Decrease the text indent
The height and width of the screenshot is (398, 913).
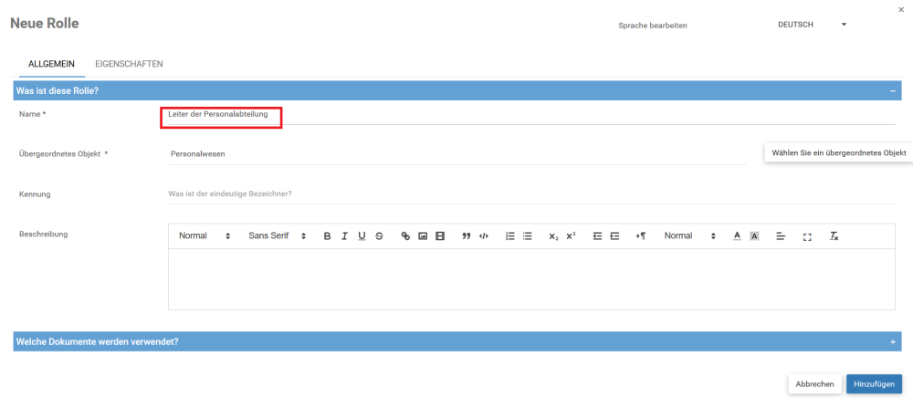(597, 236)
